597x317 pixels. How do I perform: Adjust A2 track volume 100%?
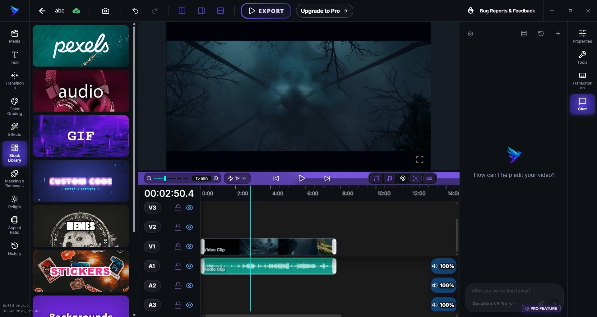(x=443, y=285)
